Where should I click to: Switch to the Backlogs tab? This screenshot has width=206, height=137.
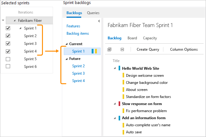coord(74,13)
